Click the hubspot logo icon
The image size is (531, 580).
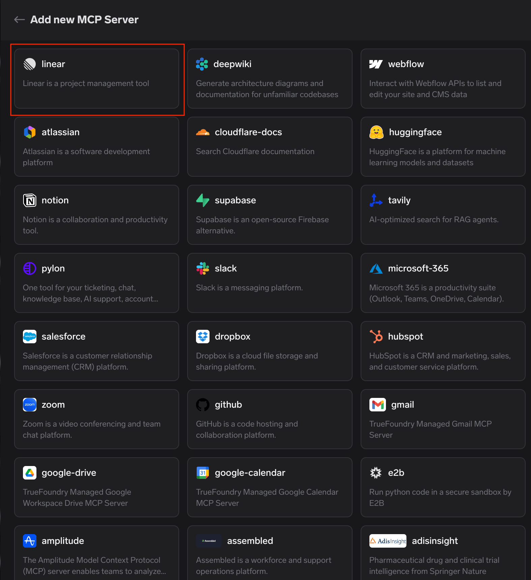(376, 337)
